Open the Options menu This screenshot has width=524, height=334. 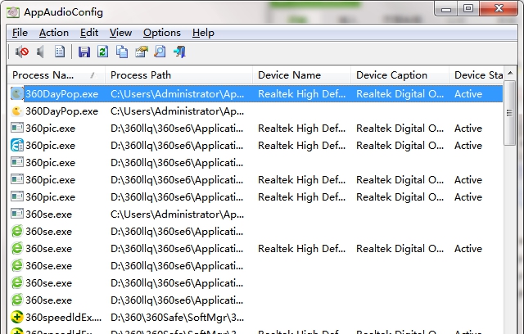tap(161, 33)
